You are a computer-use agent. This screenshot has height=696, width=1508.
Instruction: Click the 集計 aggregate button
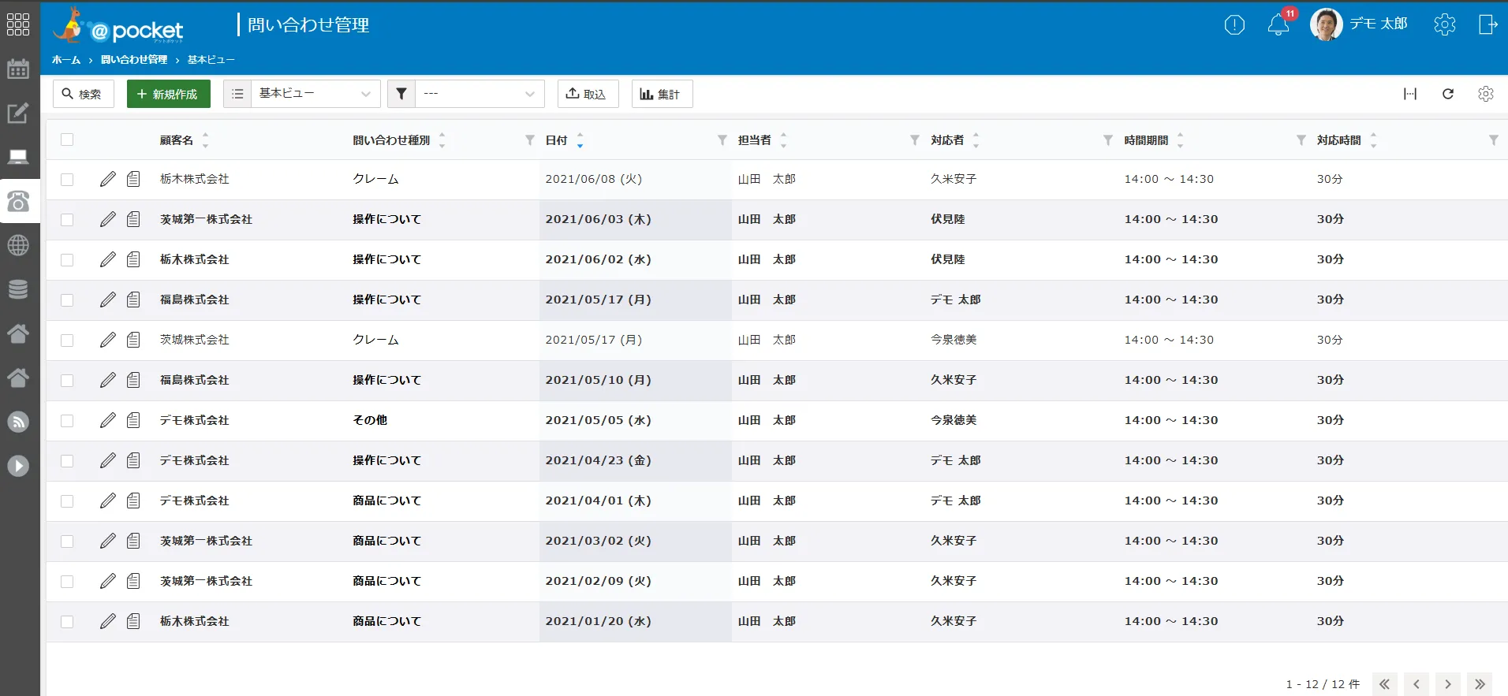(x=662, y=94)
